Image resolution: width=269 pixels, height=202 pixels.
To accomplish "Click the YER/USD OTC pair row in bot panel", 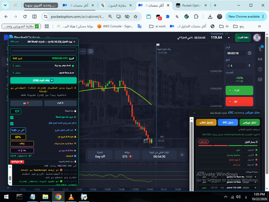I will [44, 58].
